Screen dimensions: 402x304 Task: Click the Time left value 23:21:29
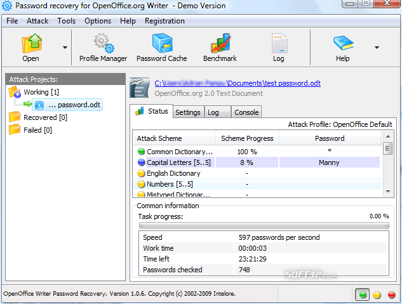253,259
